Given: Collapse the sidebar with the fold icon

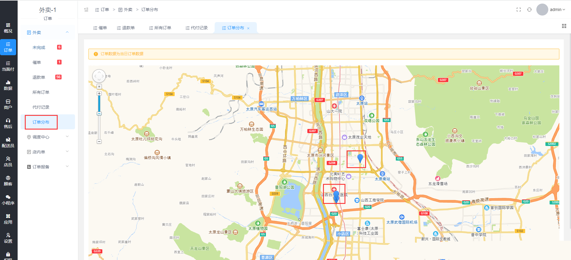Looking at the screenshot, I should click(86, 10).
